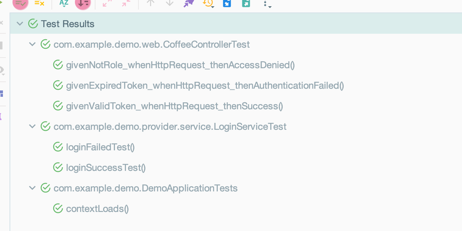Collapse the Test Results root node
Viewport: 462px width, 231px height.
click(20, 24)
